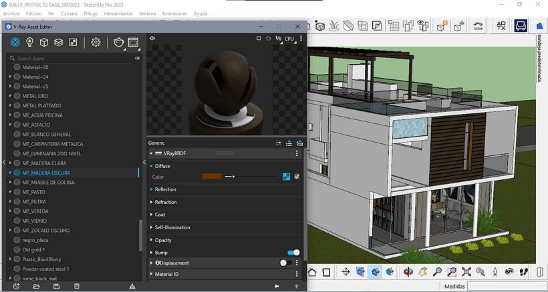The height and width of the screenshot is (292, 548).
Task: Select MT_VIDRIO material
Action: point(34,221)
